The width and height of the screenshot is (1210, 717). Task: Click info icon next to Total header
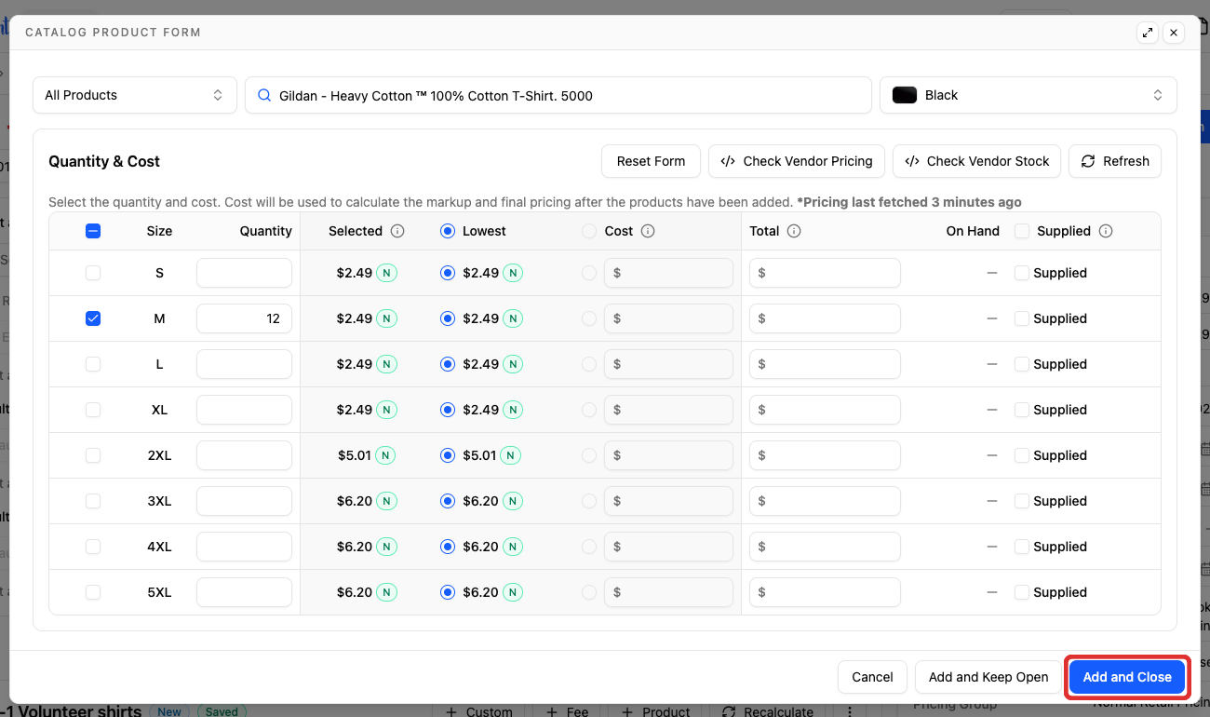pos(794,231)
